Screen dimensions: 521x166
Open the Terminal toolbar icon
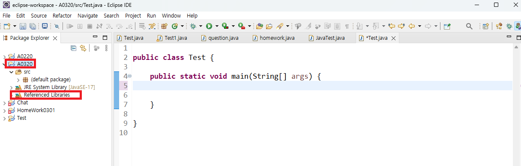[x=45, y=26]
